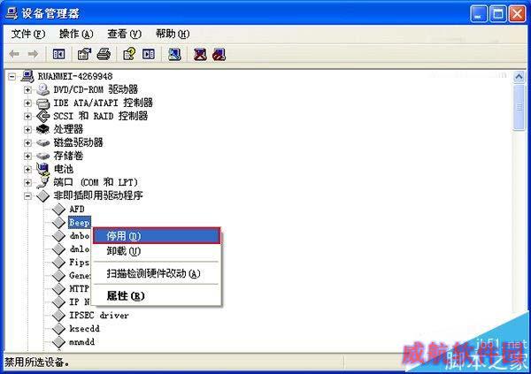The height and width of the screenshot is (374, 531).
Task: Choose 扫描检测硬件改动(A) from context menu
Action: tap(157, 273)
